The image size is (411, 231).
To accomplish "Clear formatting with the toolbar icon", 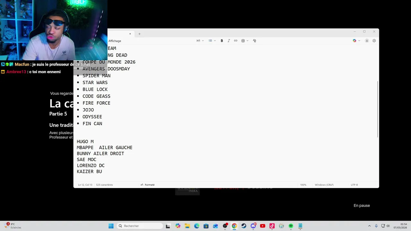I will pos(254,41).
